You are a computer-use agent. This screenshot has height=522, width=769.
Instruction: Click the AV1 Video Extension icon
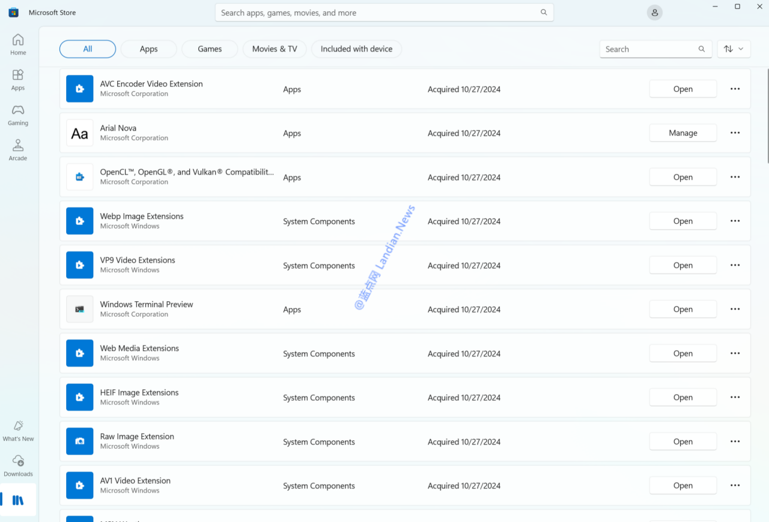(80, 485)
